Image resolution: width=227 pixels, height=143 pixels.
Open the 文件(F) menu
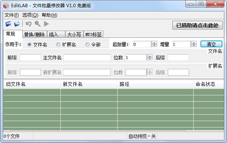pyautogui.click(x=12, y=15)
